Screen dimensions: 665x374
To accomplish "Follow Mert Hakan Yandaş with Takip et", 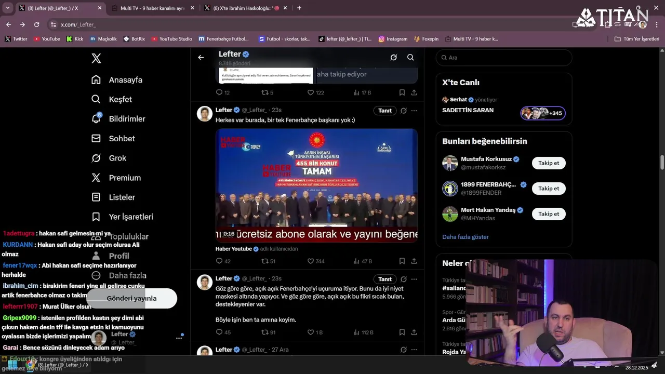I will coord(549,214).
